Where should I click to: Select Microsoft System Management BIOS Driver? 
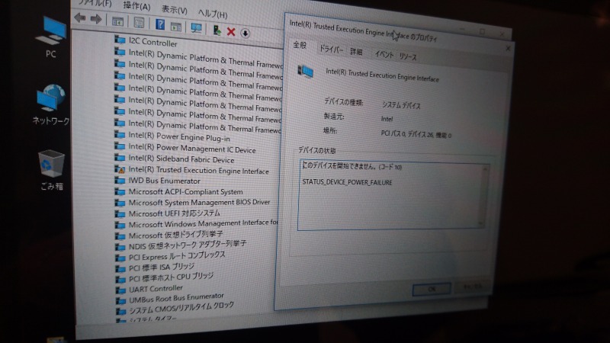pos(199,202)
